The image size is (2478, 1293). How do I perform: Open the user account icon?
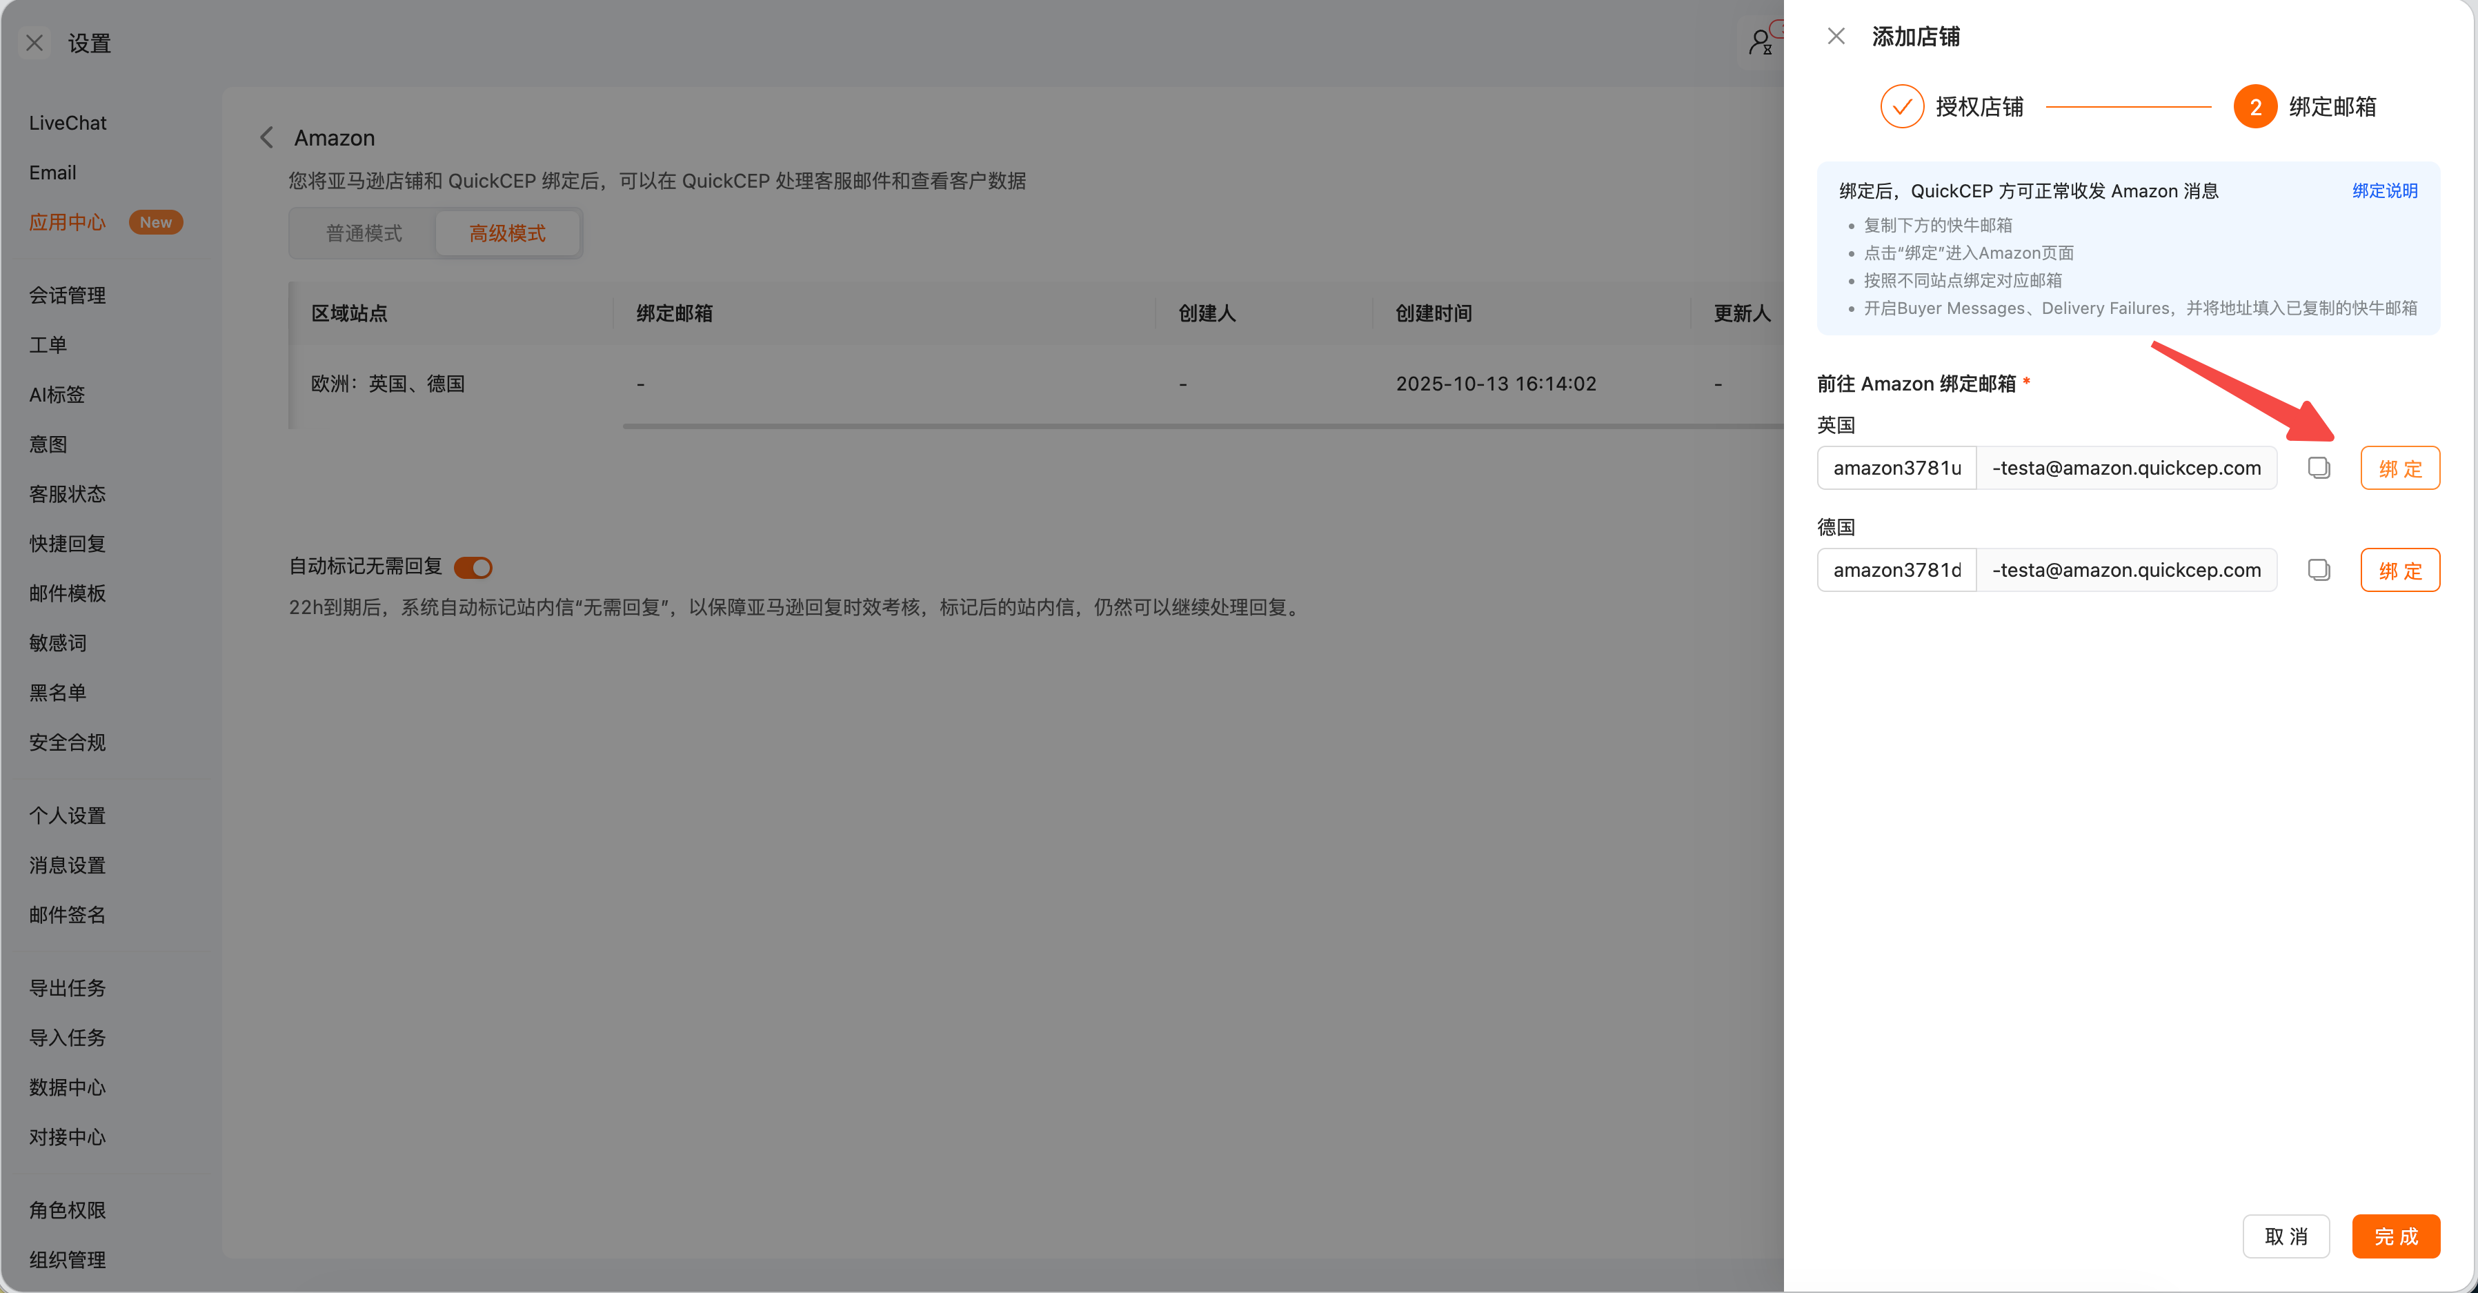[x=1761, y=42]
